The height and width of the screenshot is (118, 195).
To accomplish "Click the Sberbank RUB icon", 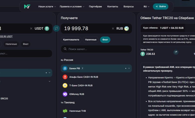I will 126,29.
